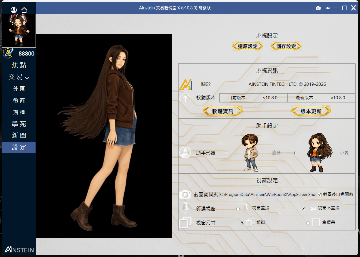Click the square fullscreen icon next to 全螢幕
This screenshot has width=360, height=257.
point(316,222)
